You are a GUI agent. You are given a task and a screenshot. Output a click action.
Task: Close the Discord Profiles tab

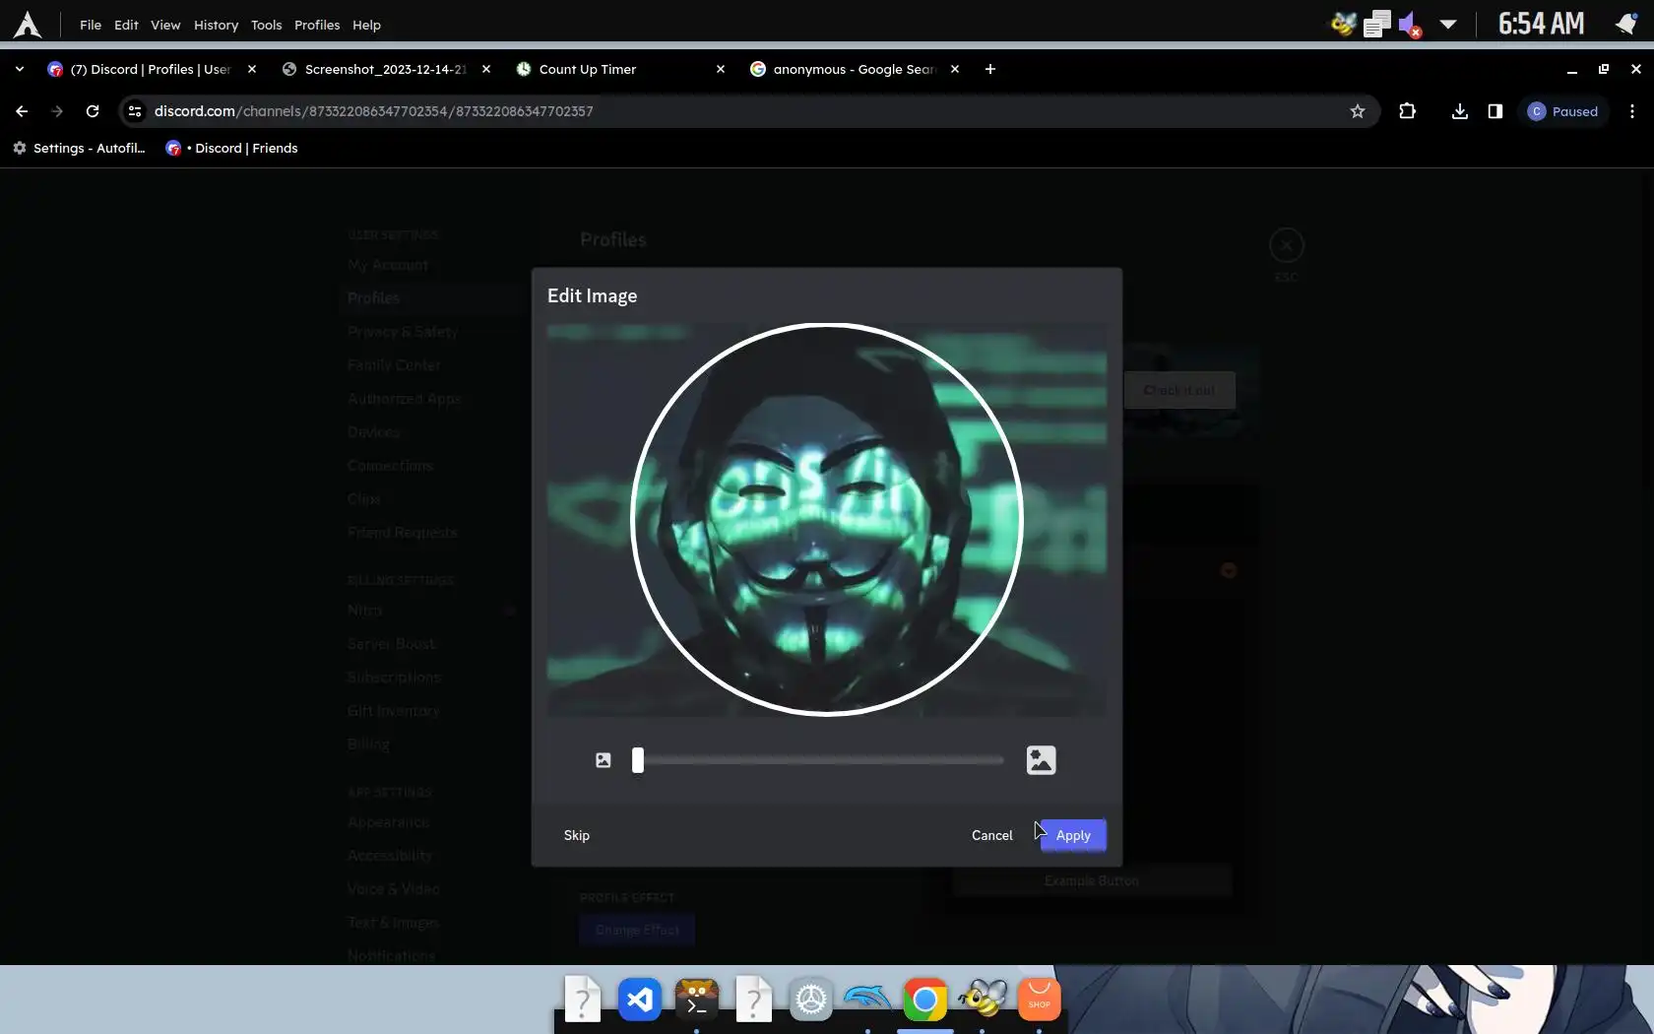point(252,69)
